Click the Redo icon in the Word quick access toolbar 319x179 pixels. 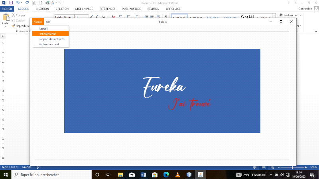click(27, 3)
